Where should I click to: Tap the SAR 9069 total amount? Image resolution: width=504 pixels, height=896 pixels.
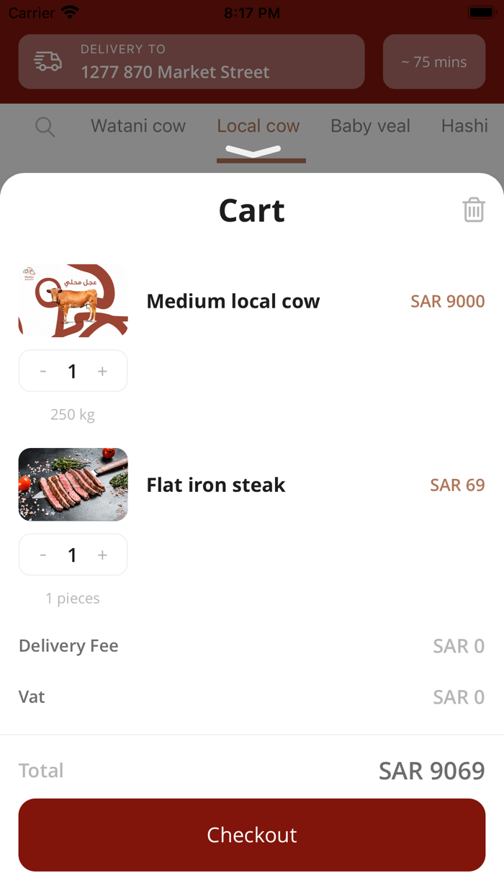click(x=431, y=771)
